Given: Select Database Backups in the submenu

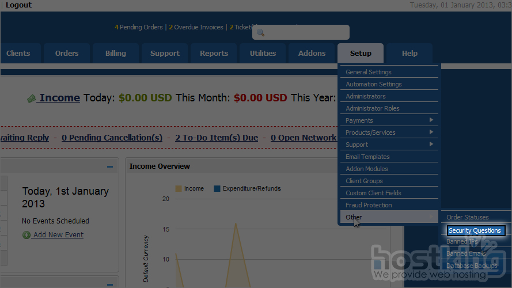Looking at the screenshot, I should (471, 266).
